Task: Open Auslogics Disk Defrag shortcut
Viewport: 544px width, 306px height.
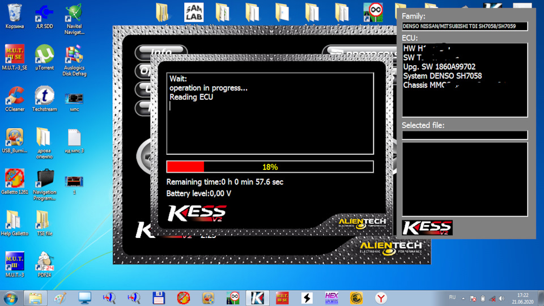Action: click(74, 61)
